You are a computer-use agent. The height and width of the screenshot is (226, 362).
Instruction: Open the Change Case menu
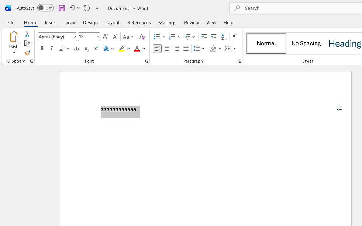tap(128, 37)
